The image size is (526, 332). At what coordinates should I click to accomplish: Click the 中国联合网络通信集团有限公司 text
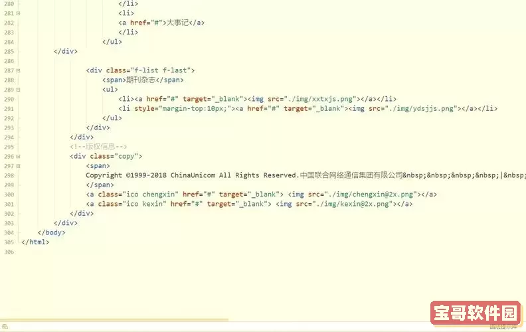click(x=351, y=175)
